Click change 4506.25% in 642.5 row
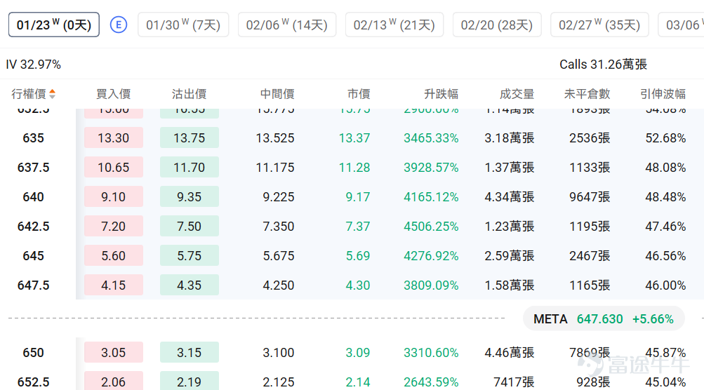Screen dimensions: 704x390 (x=431, y=226)
